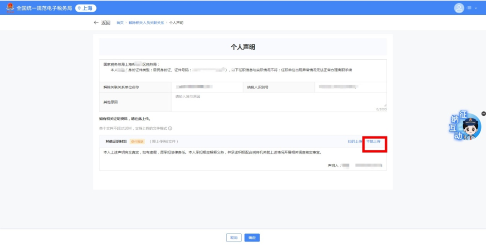Go to 解除相关人员关联关系 breadcrumb
The width and height of the screenshot is (486, 245).
(x=146, y=22)
